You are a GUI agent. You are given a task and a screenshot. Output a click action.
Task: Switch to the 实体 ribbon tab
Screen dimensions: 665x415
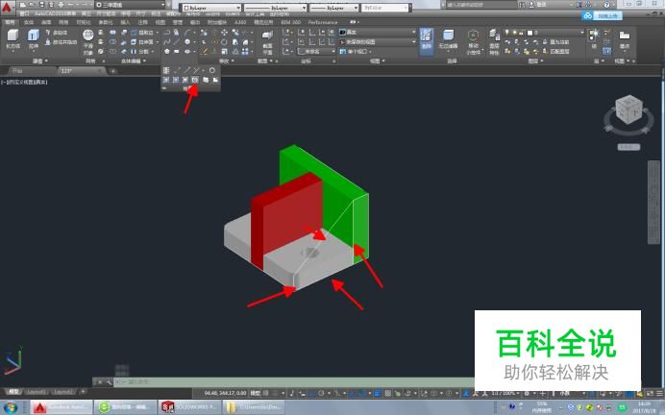[29, 22]
